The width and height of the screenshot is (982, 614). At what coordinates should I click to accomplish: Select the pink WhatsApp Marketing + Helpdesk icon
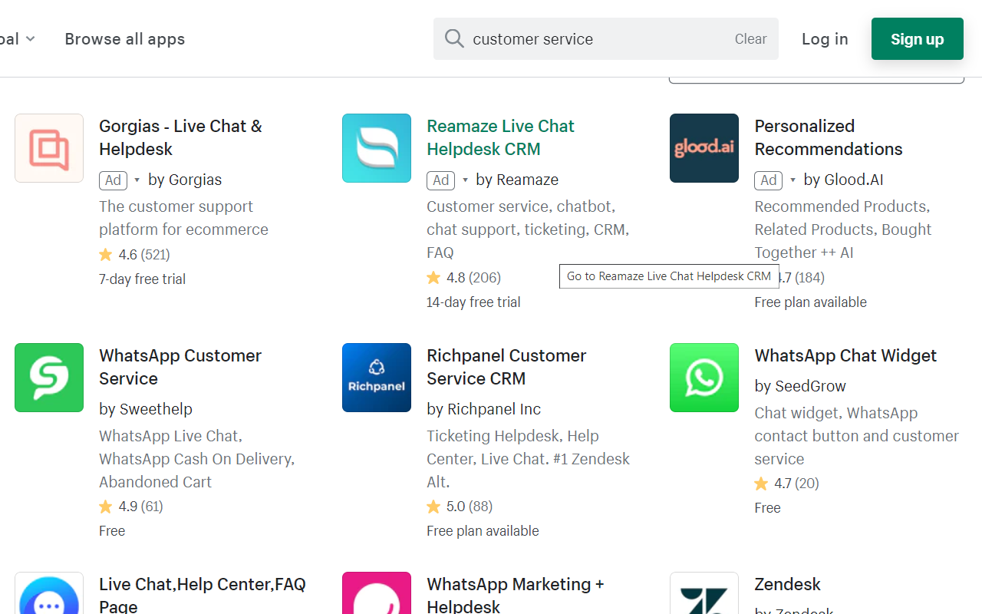pos(377,597)
